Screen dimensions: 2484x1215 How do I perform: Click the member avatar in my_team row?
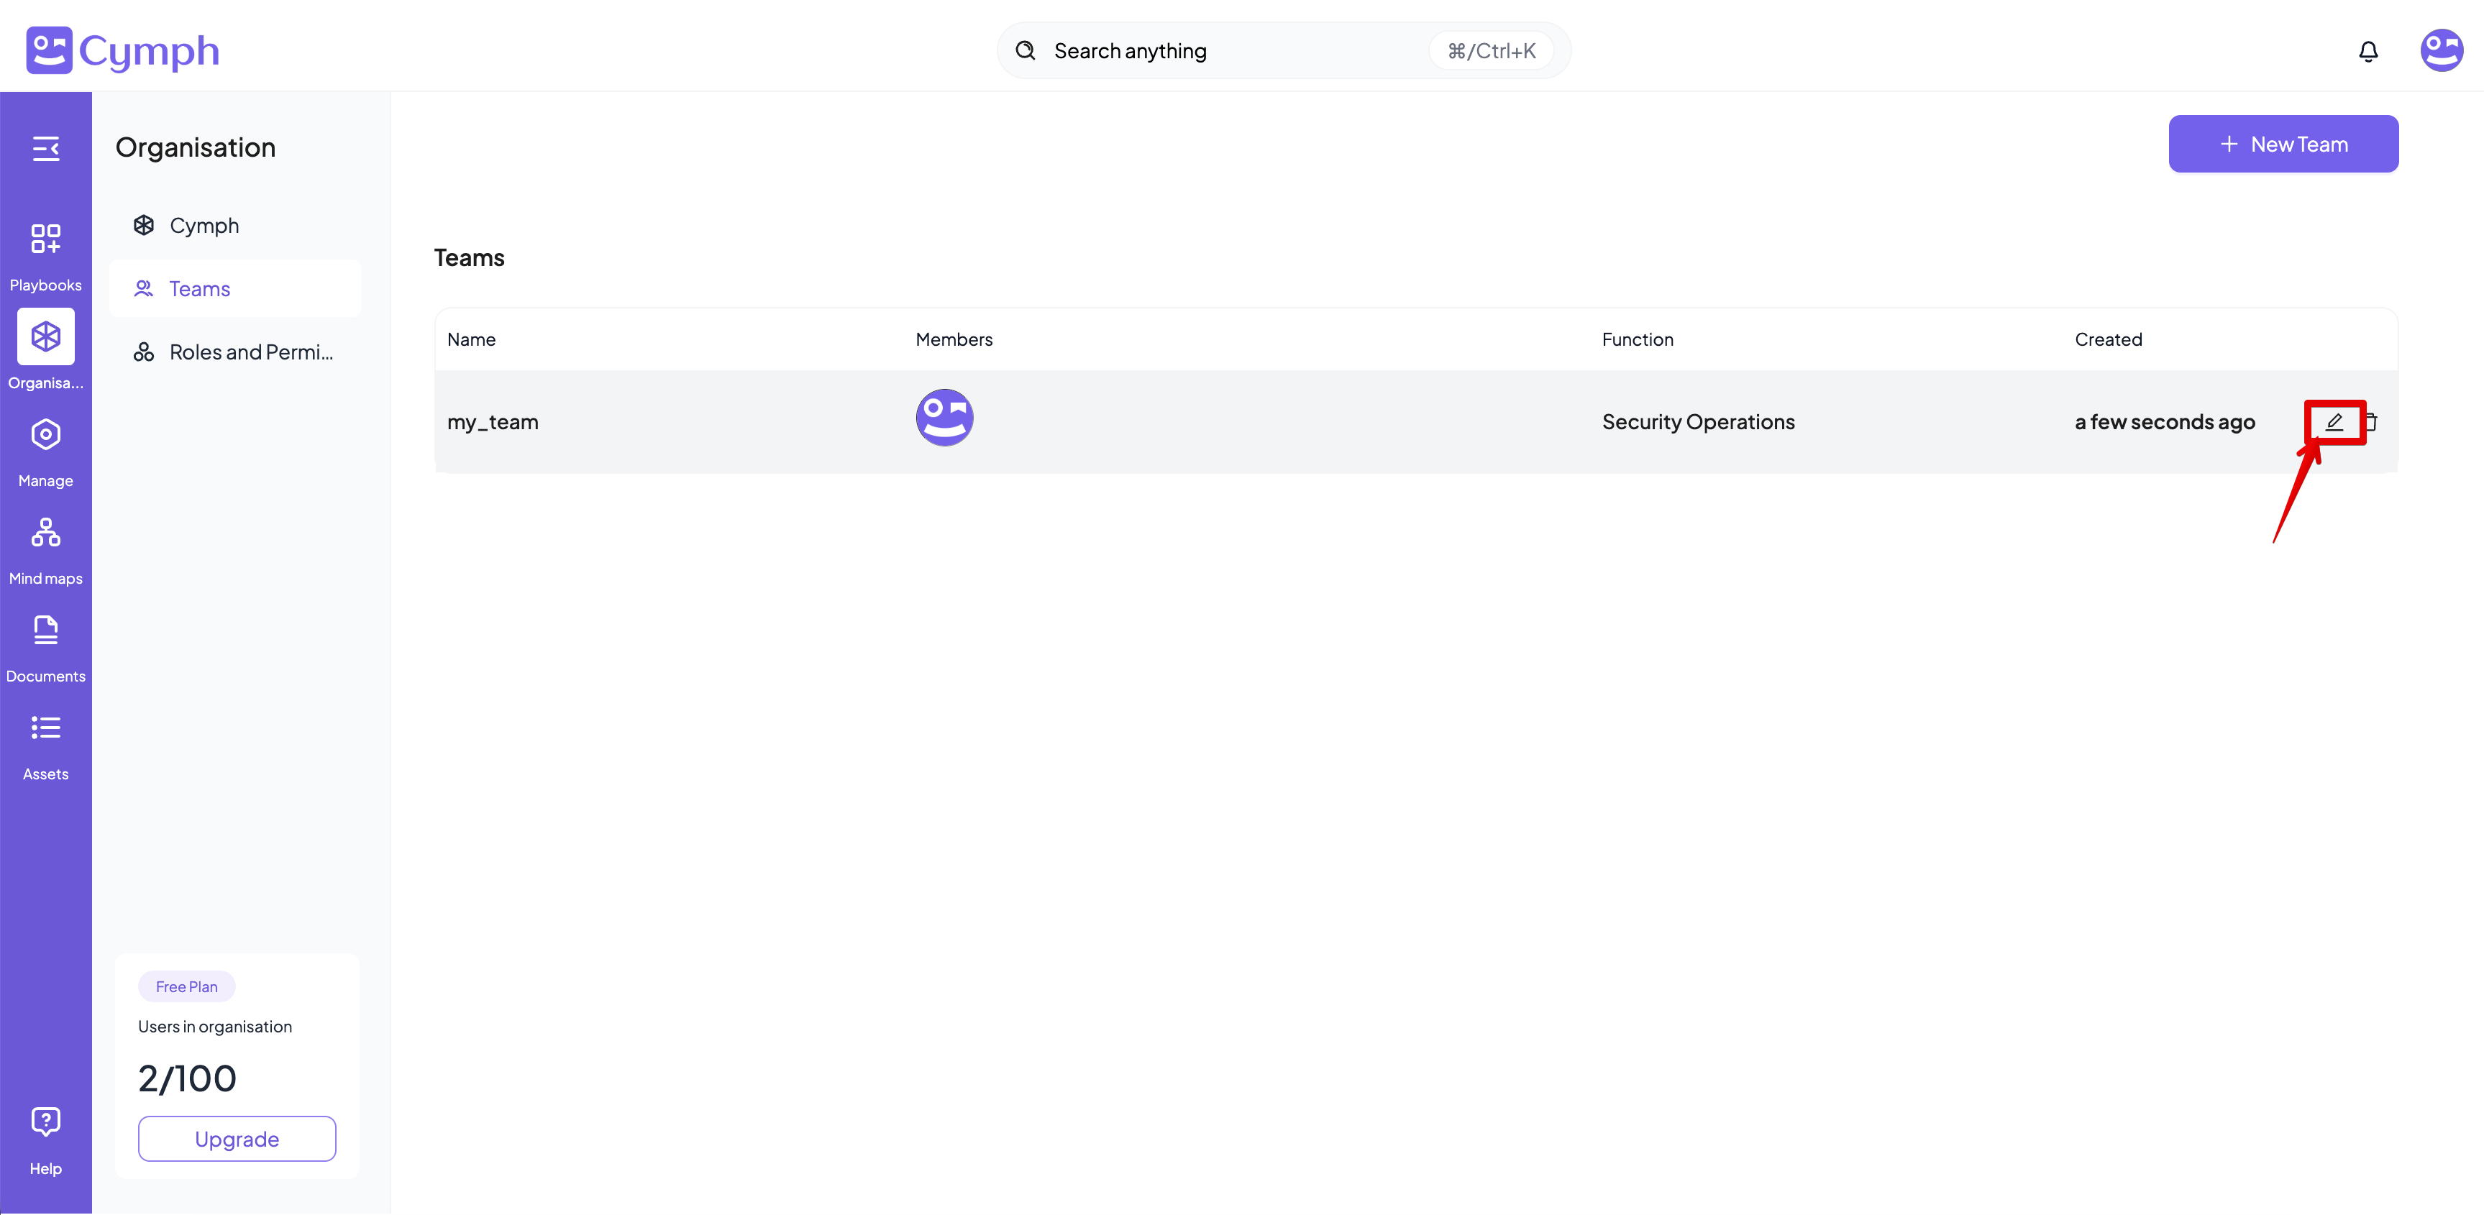tap(943, 416)
